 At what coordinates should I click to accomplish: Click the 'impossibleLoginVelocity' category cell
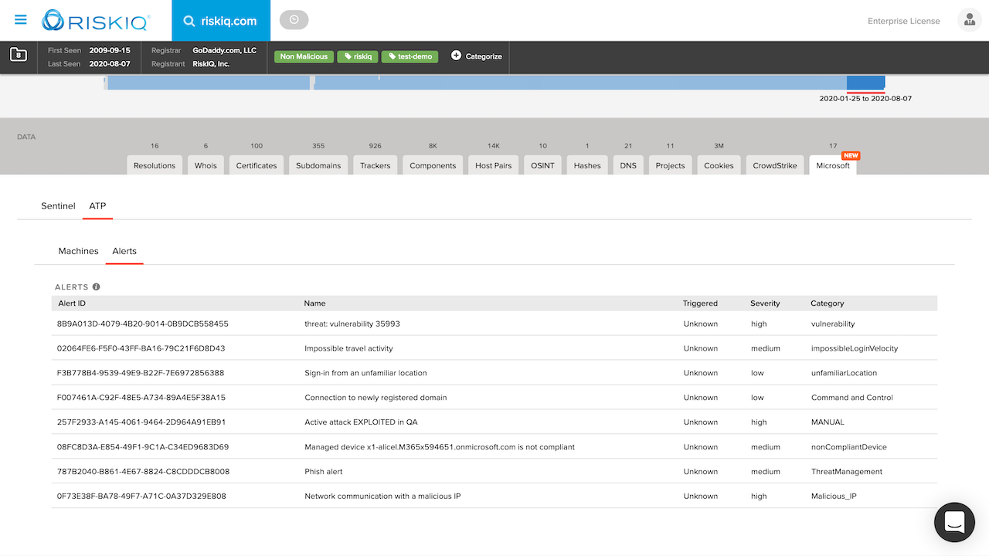(855, 348)
